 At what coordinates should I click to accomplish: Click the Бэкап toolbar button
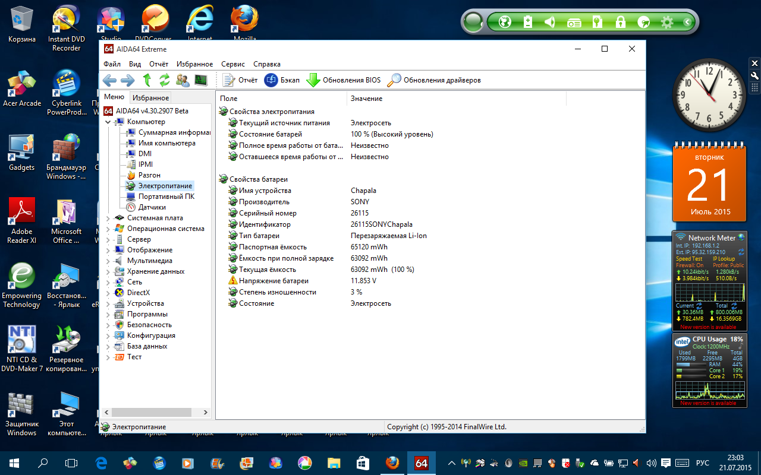pos(282,80)
